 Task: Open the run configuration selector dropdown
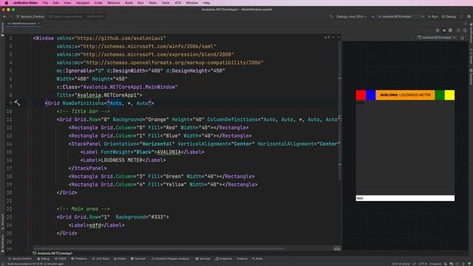pos(401,16)
